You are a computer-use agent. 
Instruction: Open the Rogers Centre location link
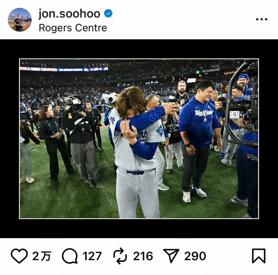73,28
